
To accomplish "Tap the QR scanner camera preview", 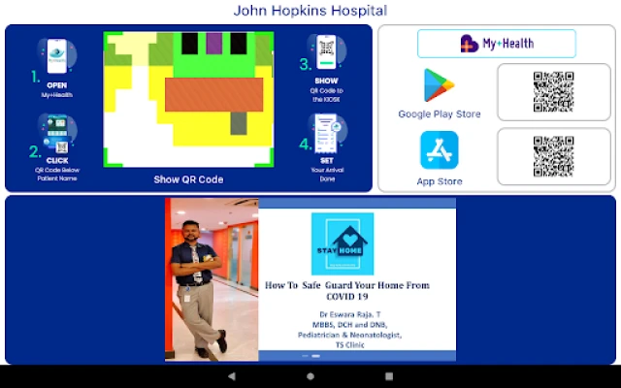I will (x=188, y=99).
